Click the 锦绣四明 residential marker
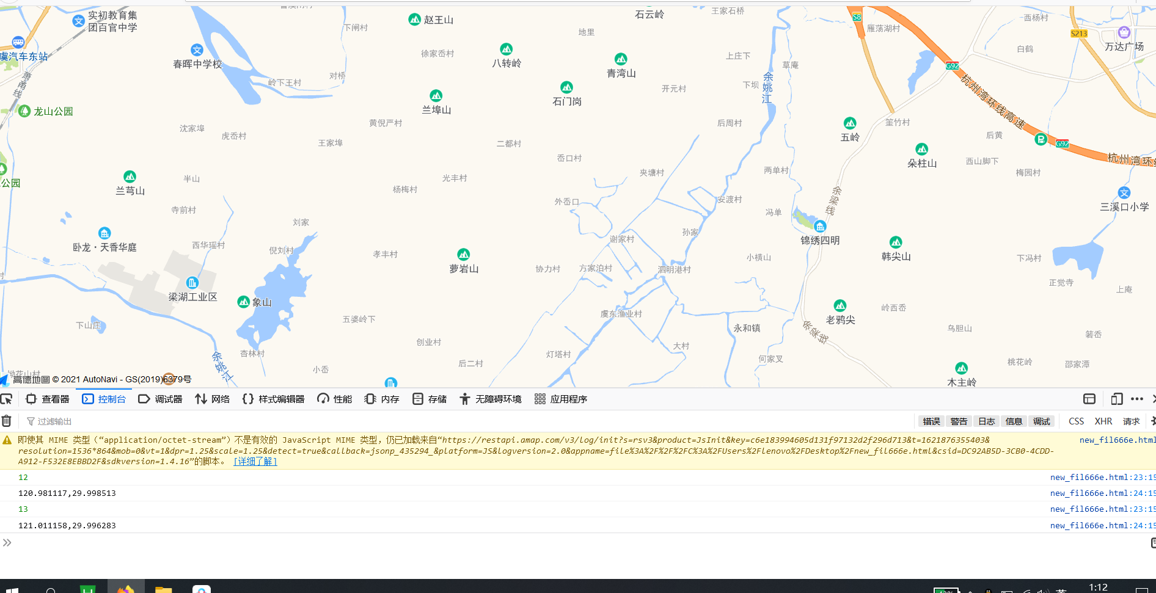Viewport: 1156px width, 593px height. click(x=820, y=227)
